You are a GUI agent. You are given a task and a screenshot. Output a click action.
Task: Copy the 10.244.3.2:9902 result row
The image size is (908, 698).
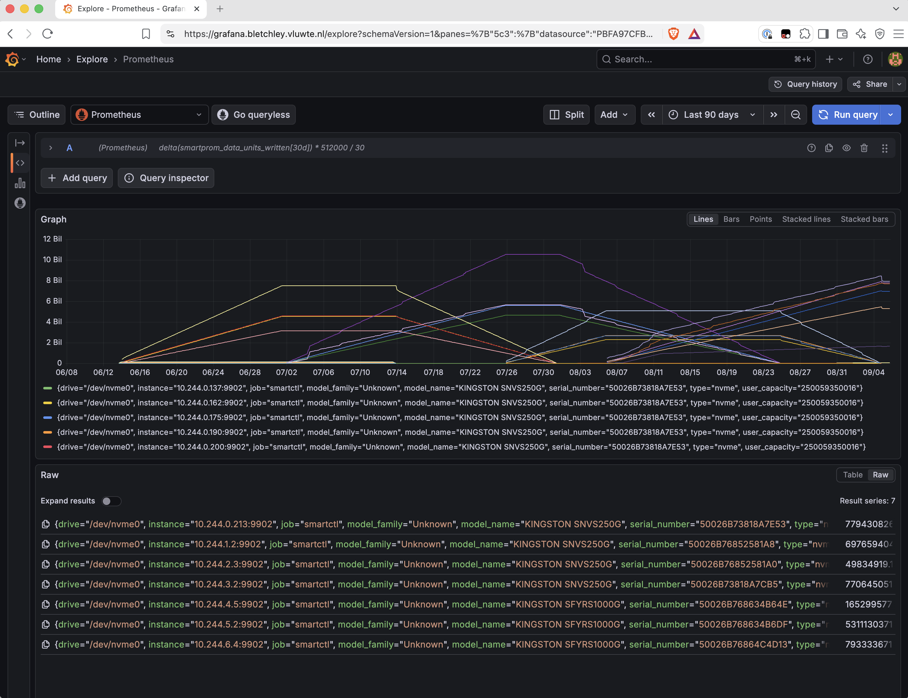46,584
